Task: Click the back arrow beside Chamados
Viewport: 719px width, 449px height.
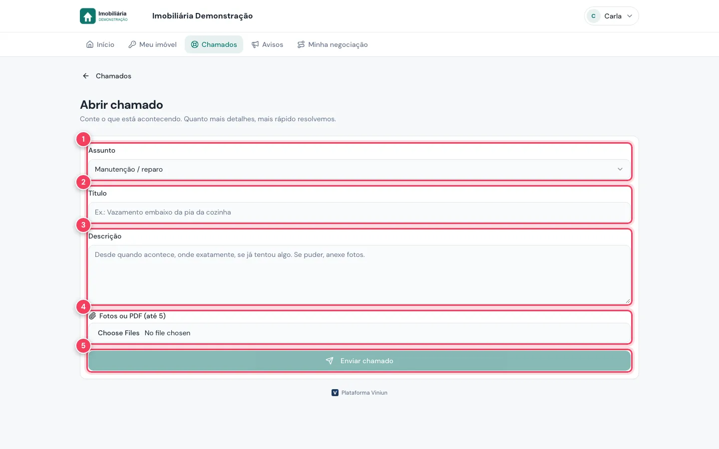Action: point(86,76)
